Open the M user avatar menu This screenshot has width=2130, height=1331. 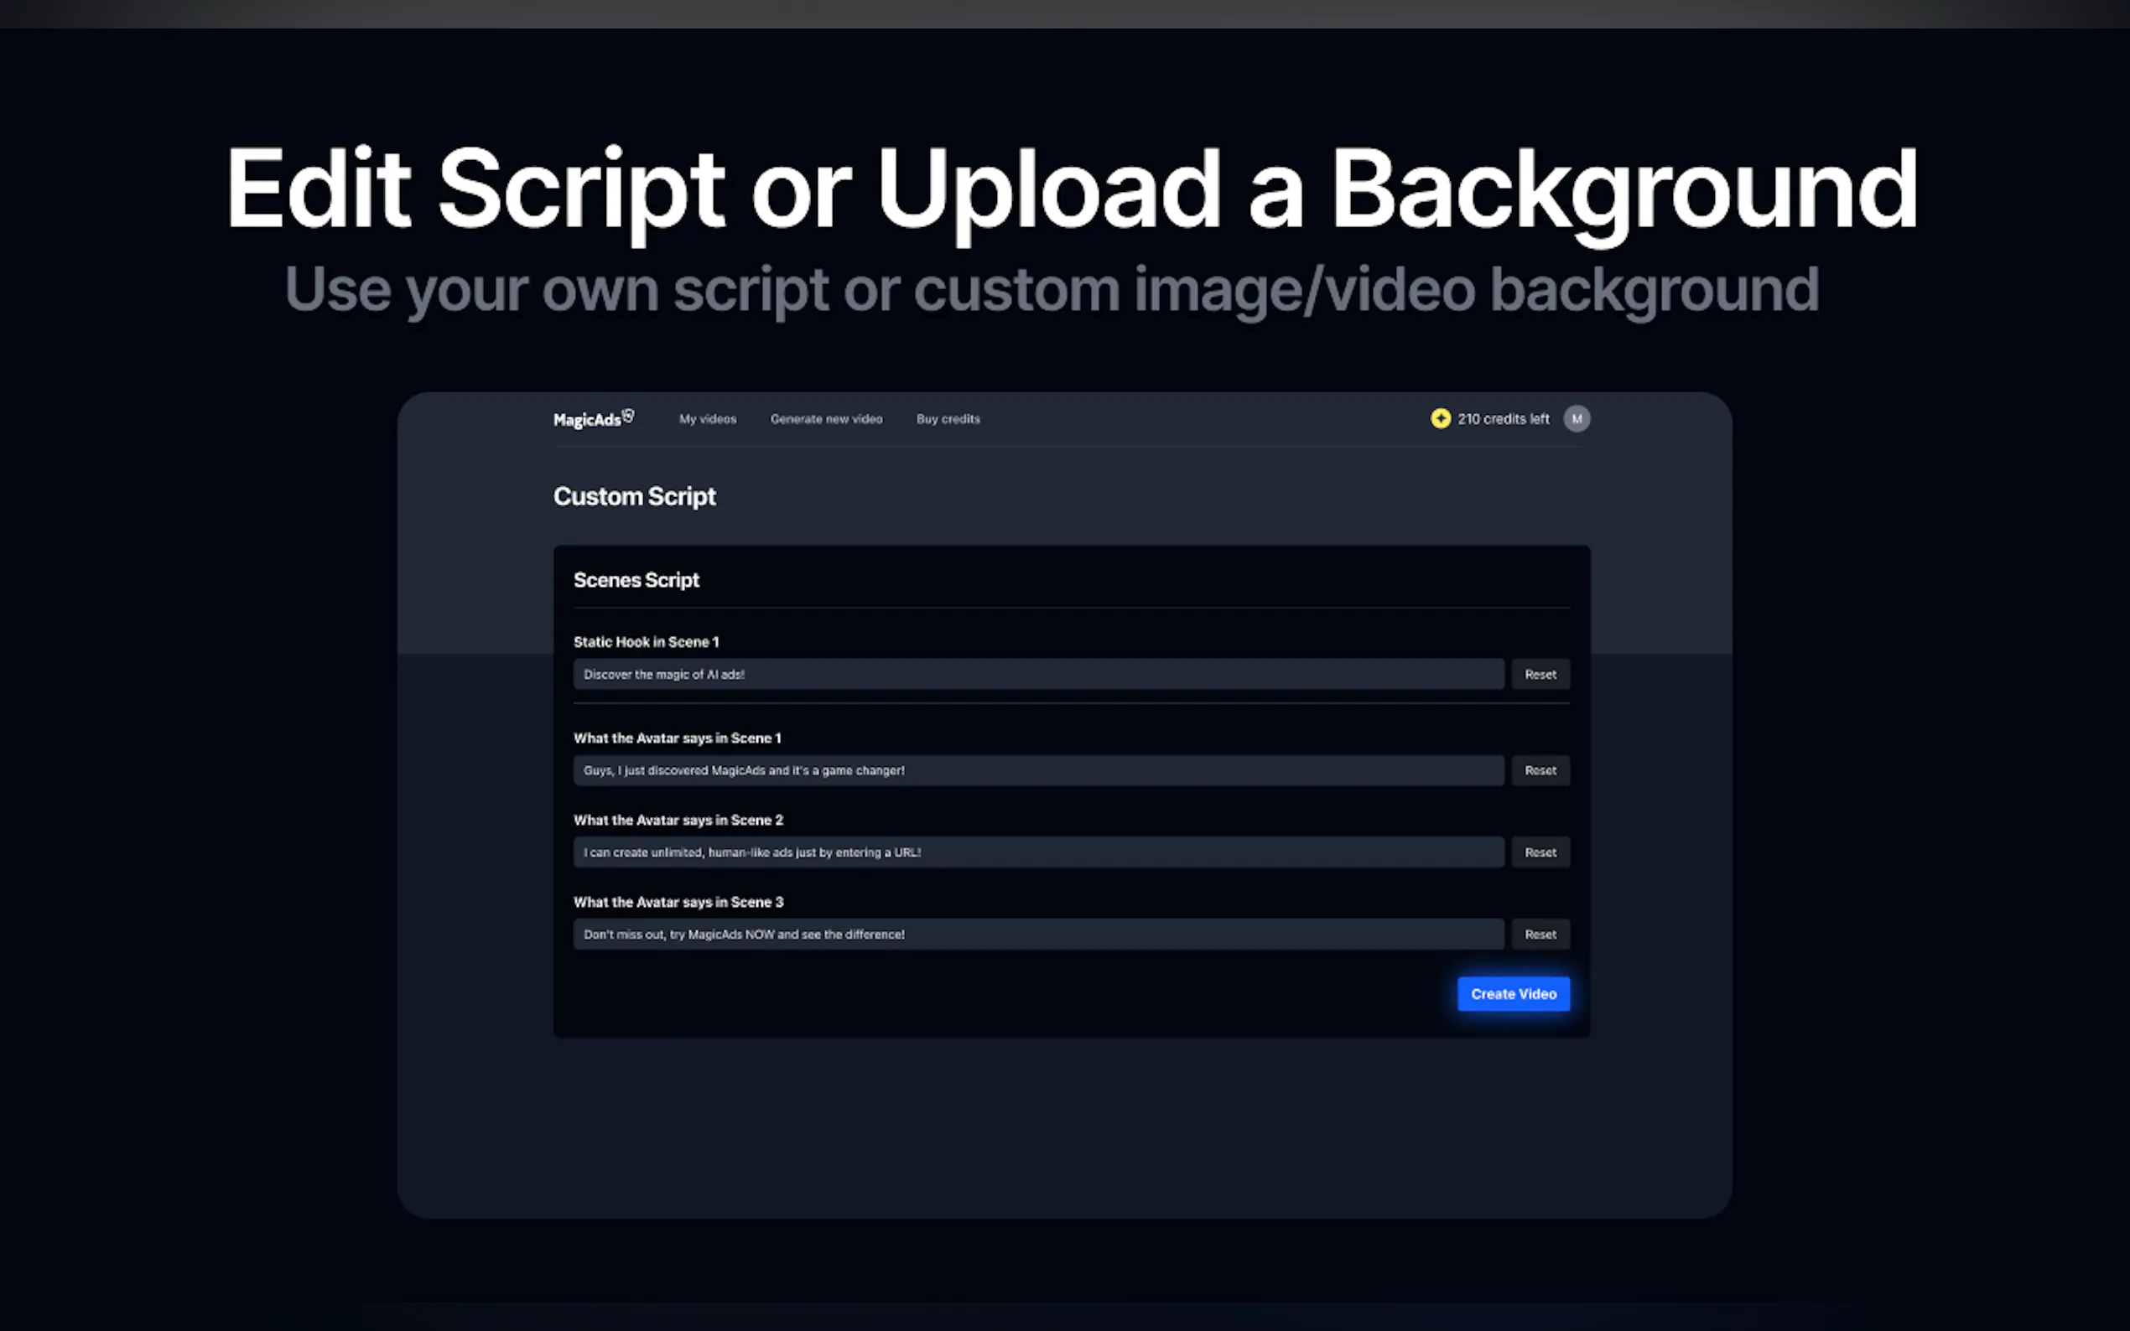1577,419
